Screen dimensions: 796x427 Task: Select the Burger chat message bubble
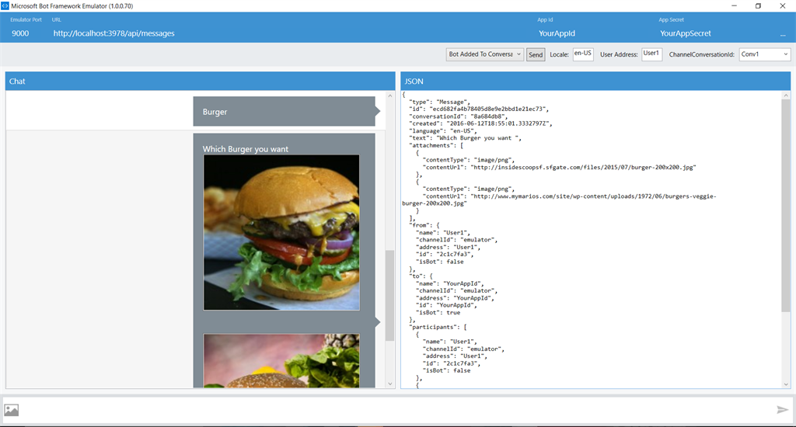tap(285, 112)
